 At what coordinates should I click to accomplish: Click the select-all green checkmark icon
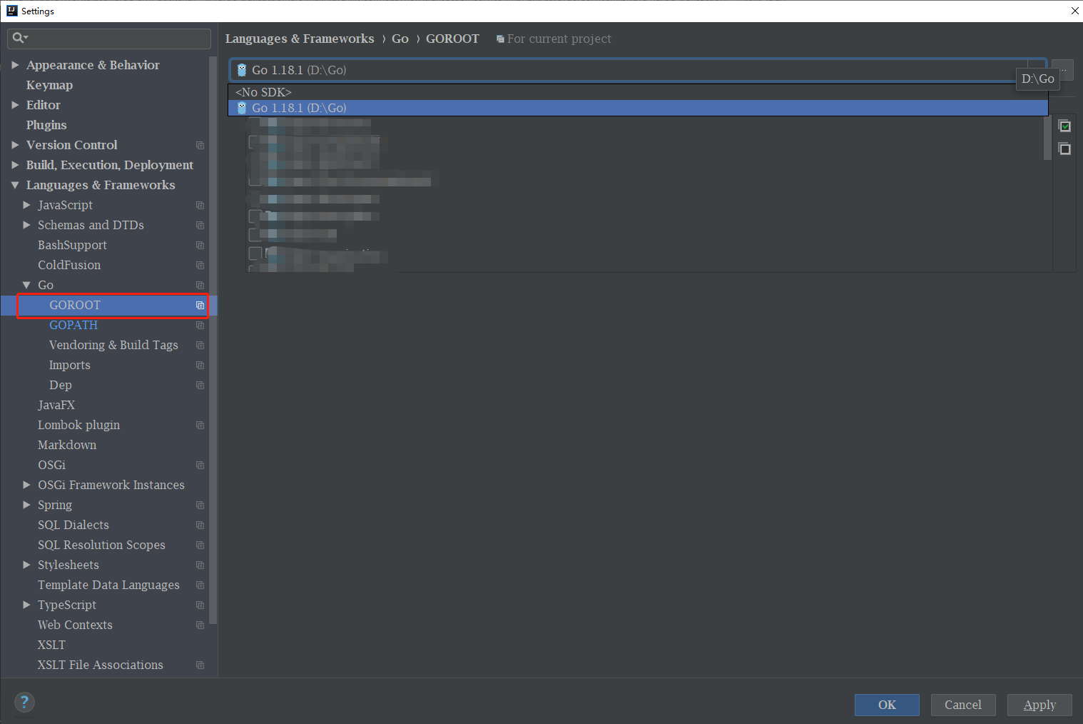tap(1064, 126)
